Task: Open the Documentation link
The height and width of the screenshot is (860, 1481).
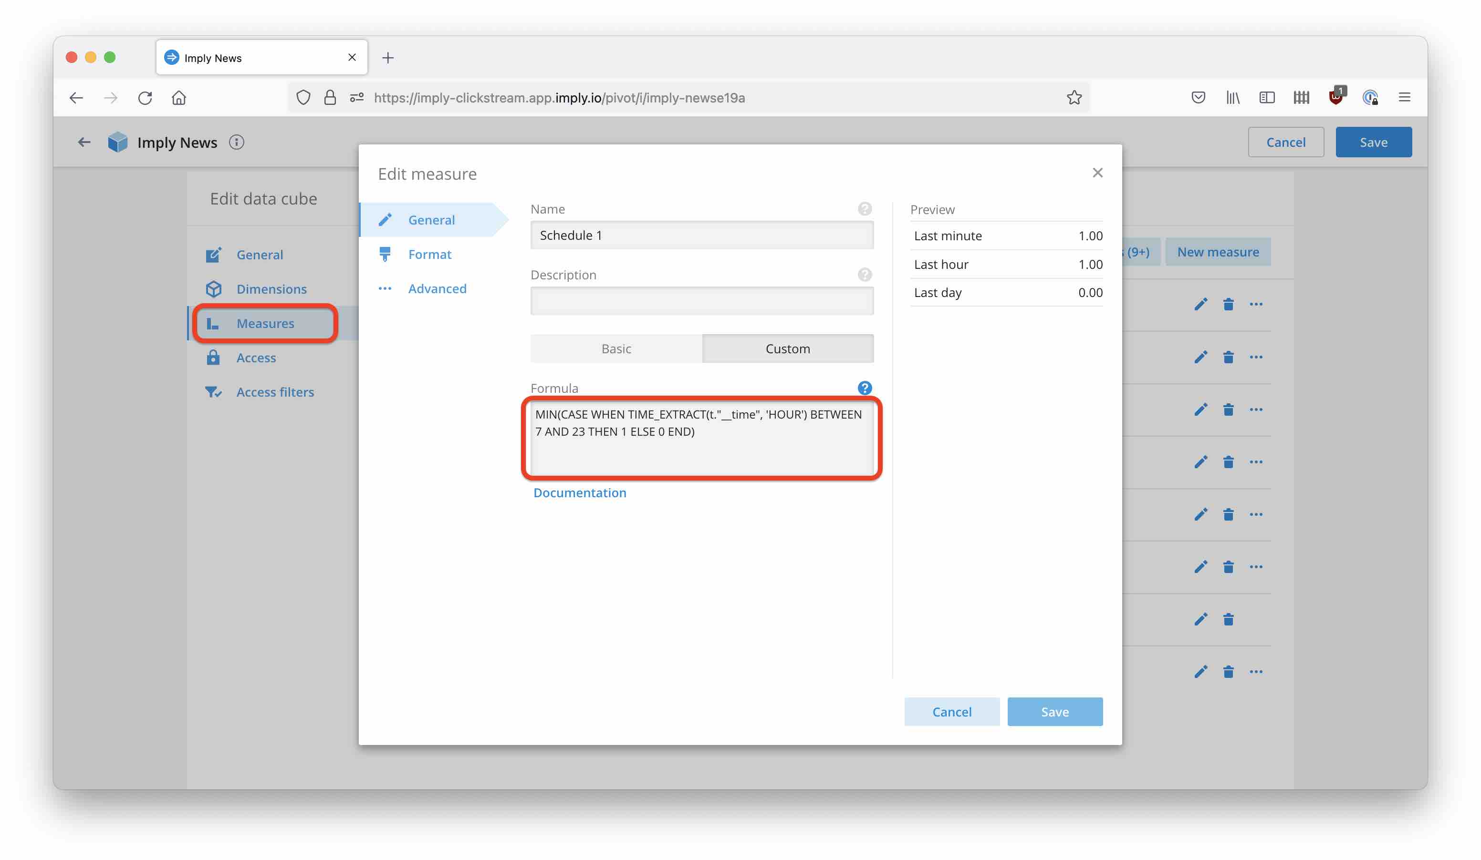Action: click(580, 492)
